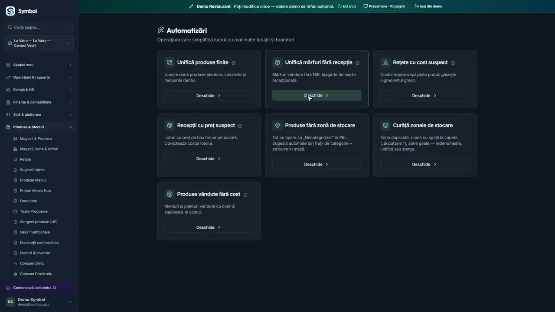Click the pencil icon next to Demo Restaurant

(x=191, y=6)
